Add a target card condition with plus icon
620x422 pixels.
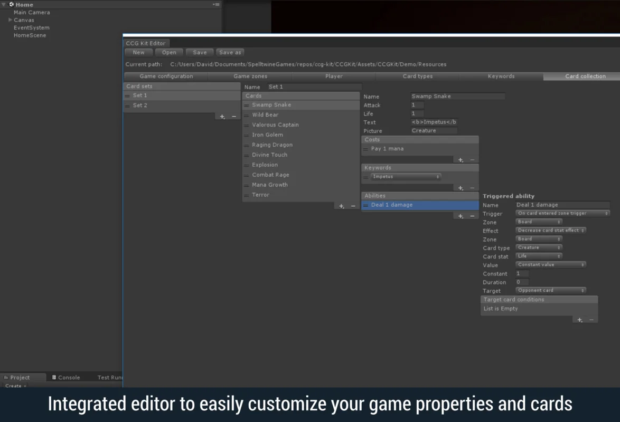tap(579, 319)
